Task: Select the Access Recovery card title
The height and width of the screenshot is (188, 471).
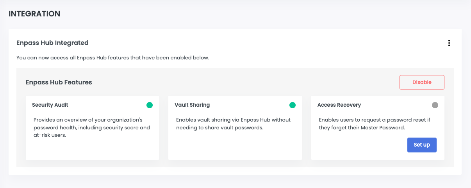Action: point(339,105)
